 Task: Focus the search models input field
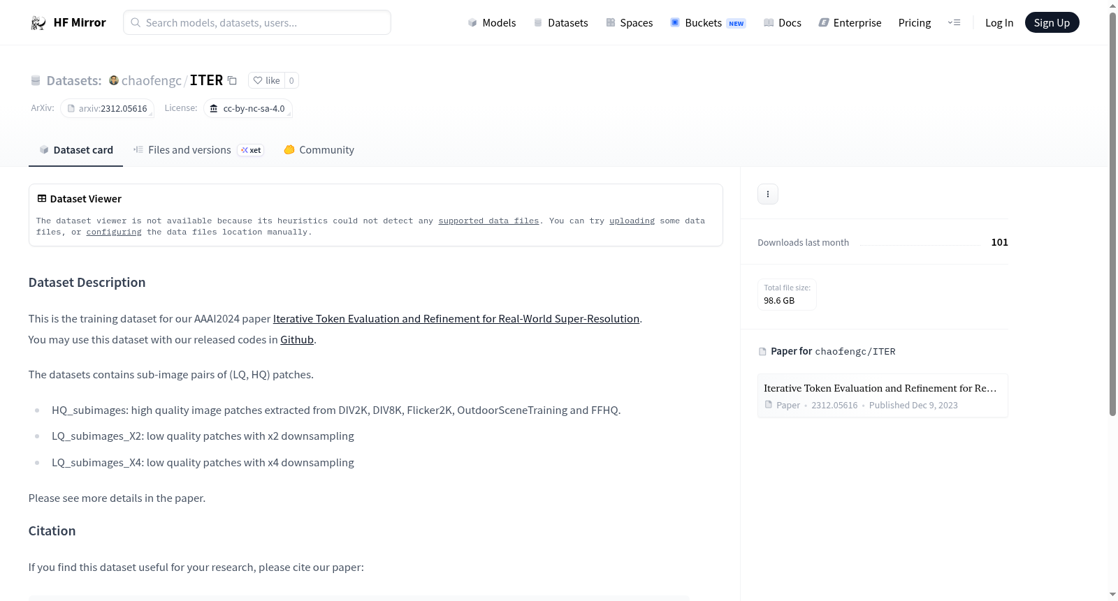[257, 22]
